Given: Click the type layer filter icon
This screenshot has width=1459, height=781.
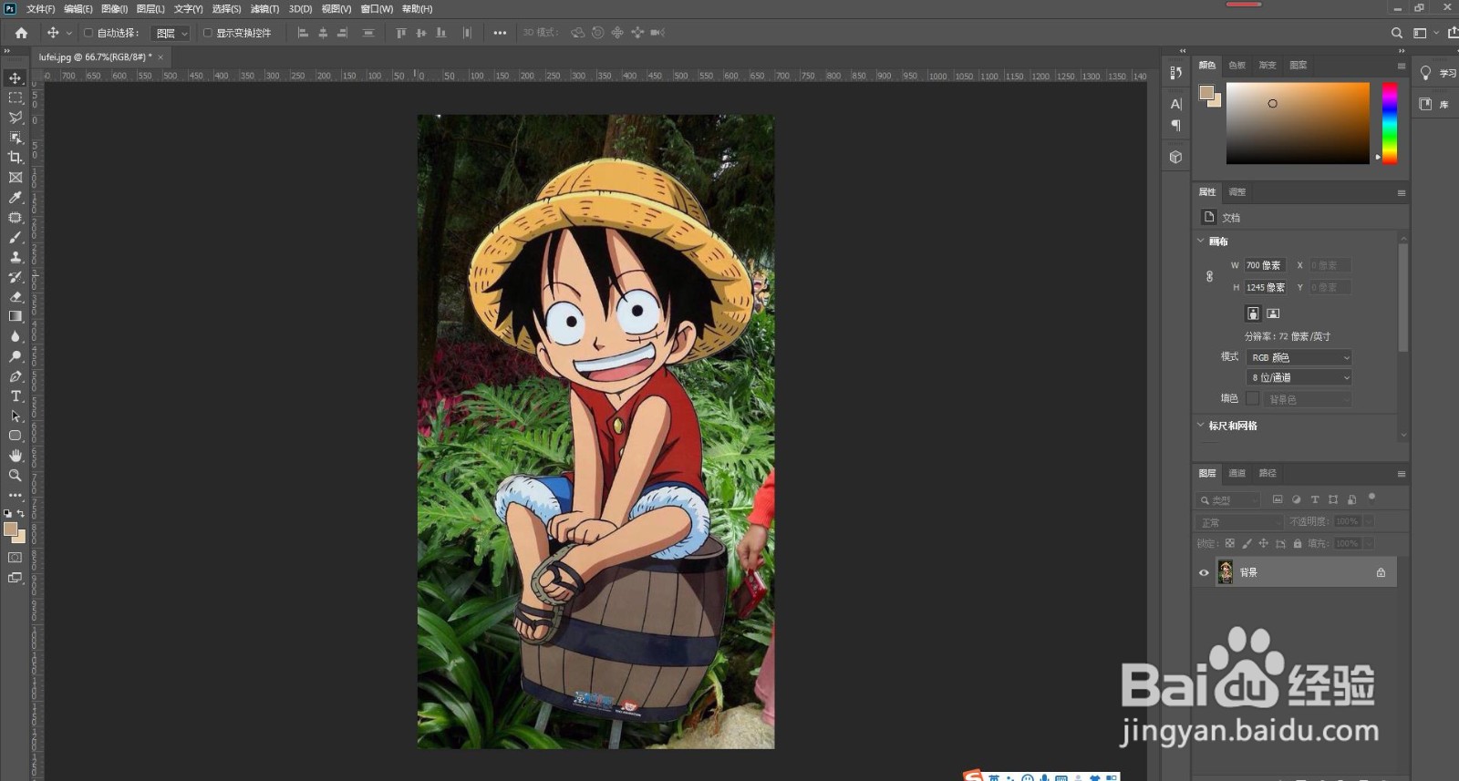Looking at the screenshot, I should [1315, 499].
